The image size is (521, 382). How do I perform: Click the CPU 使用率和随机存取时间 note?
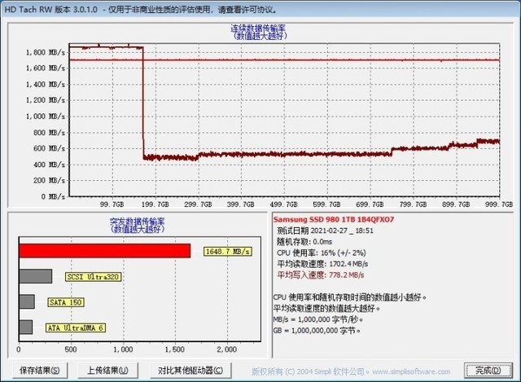(349, 297)
